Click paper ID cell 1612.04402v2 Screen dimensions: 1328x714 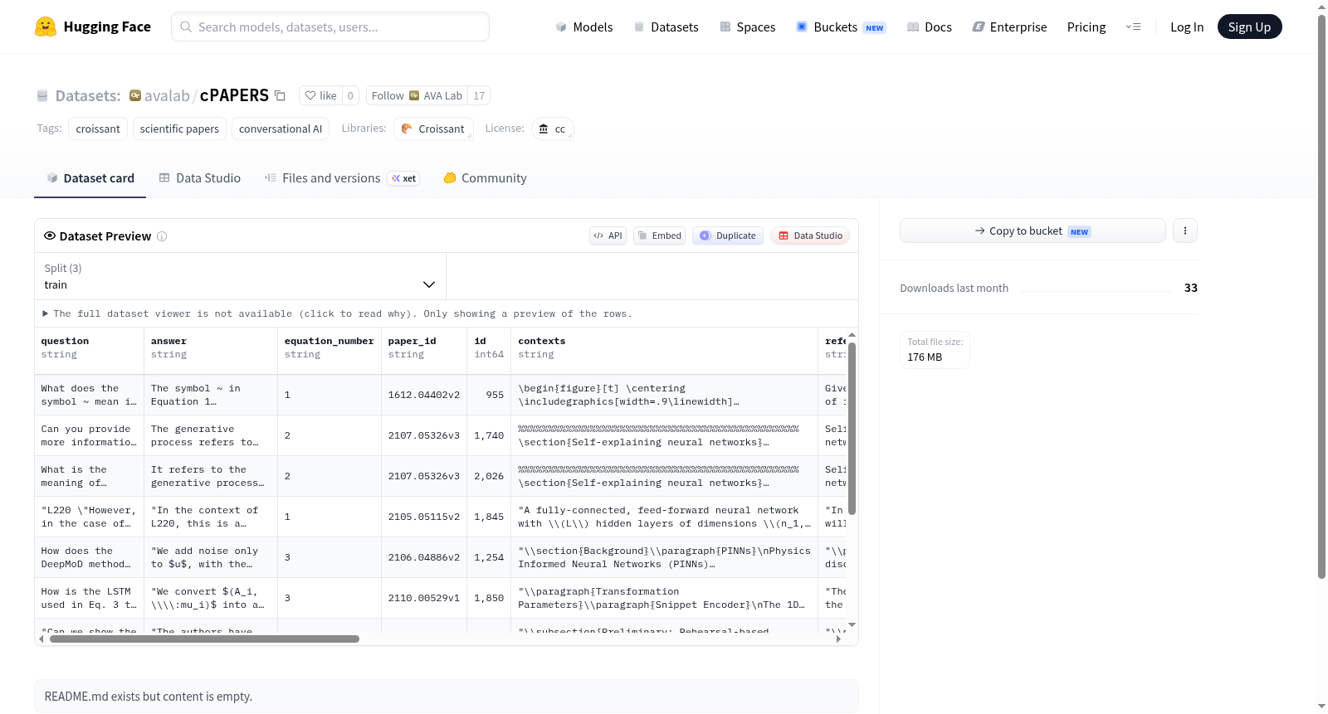(424, 395)
